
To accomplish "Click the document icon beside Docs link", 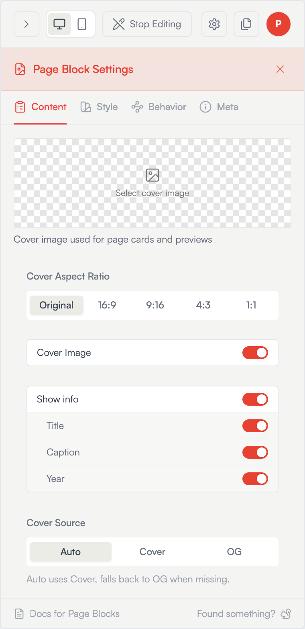I will pos(19,614).
